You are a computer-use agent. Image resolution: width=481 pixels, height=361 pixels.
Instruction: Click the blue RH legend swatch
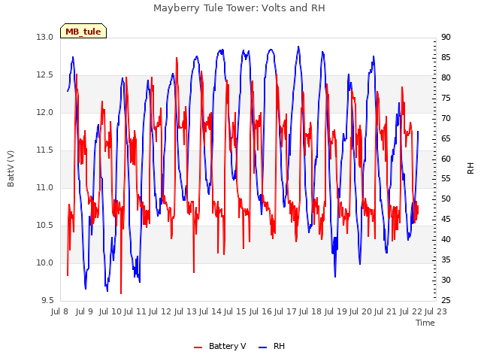click(263, 347)
